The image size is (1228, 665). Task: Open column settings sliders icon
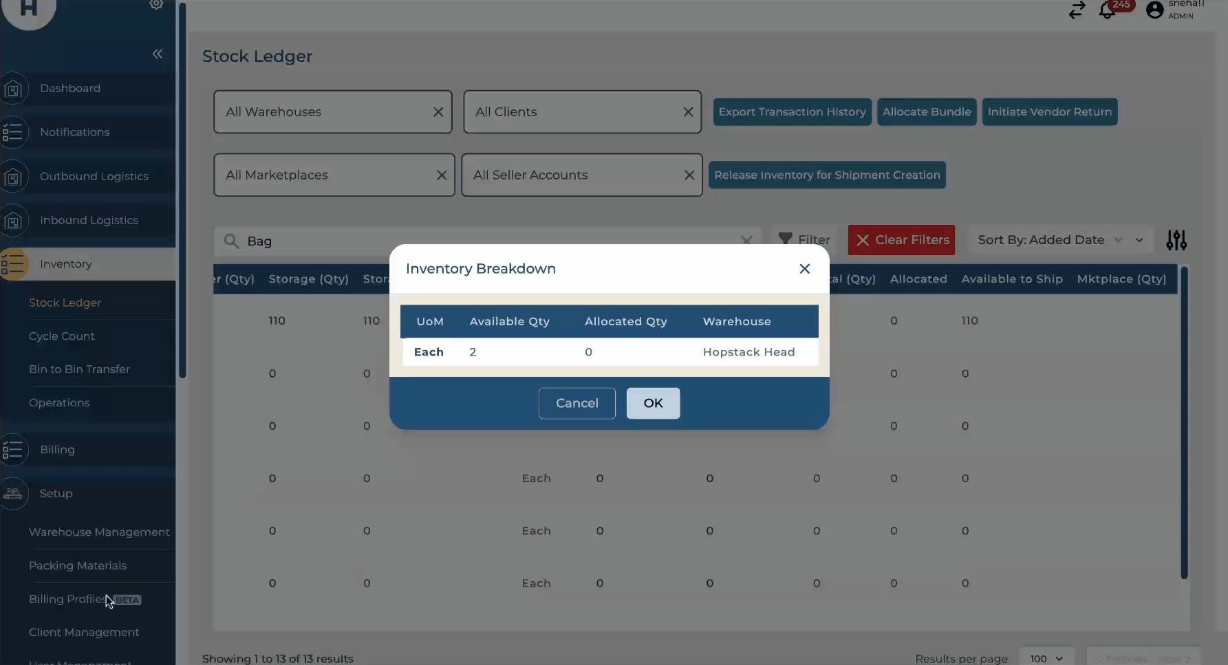coord(1176,240)
